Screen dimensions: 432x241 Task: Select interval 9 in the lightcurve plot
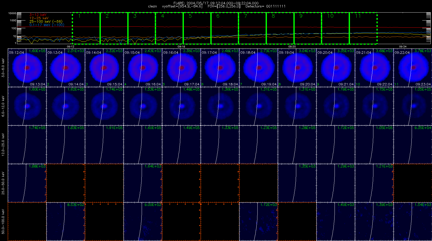coord(308,28)
